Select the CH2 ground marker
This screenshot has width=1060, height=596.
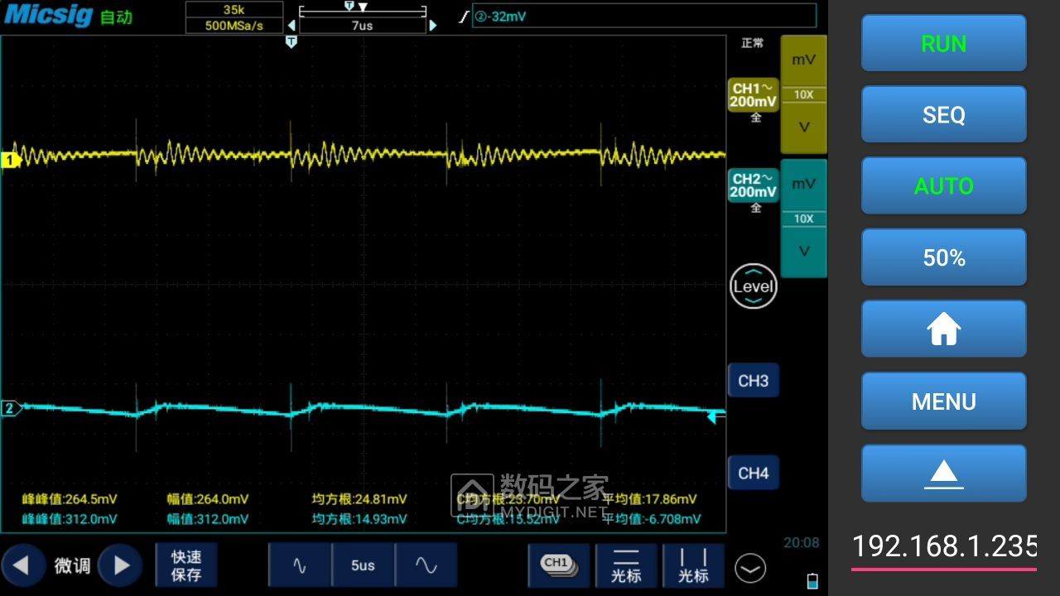tap(11, 408)
